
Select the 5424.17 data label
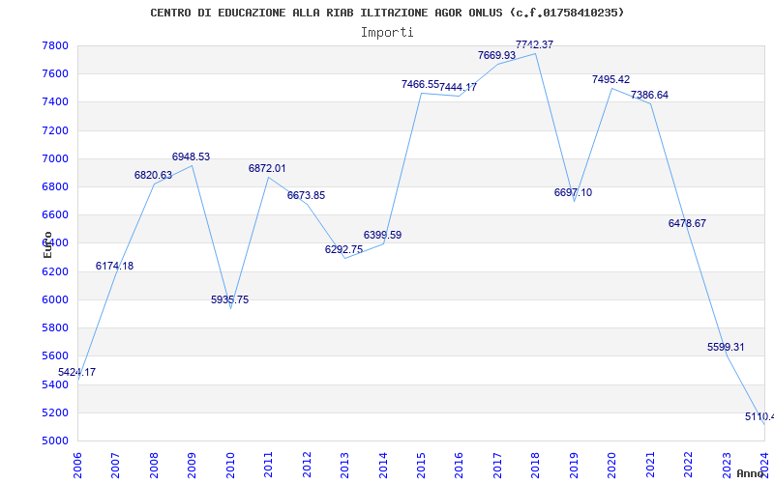(x=77, y=372)
